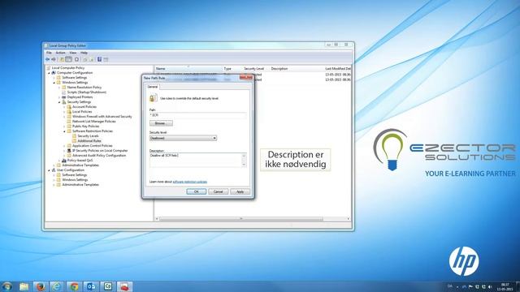Image resolution: width=520 pixels, height=292 pixels.
Task: Click the Windows Start orb
Action: click(x=6, y=286)
